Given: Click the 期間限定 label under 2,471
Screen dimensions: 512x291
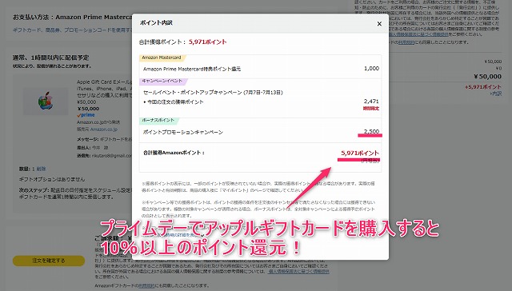Looking at the screenshot, I should 371,108.
